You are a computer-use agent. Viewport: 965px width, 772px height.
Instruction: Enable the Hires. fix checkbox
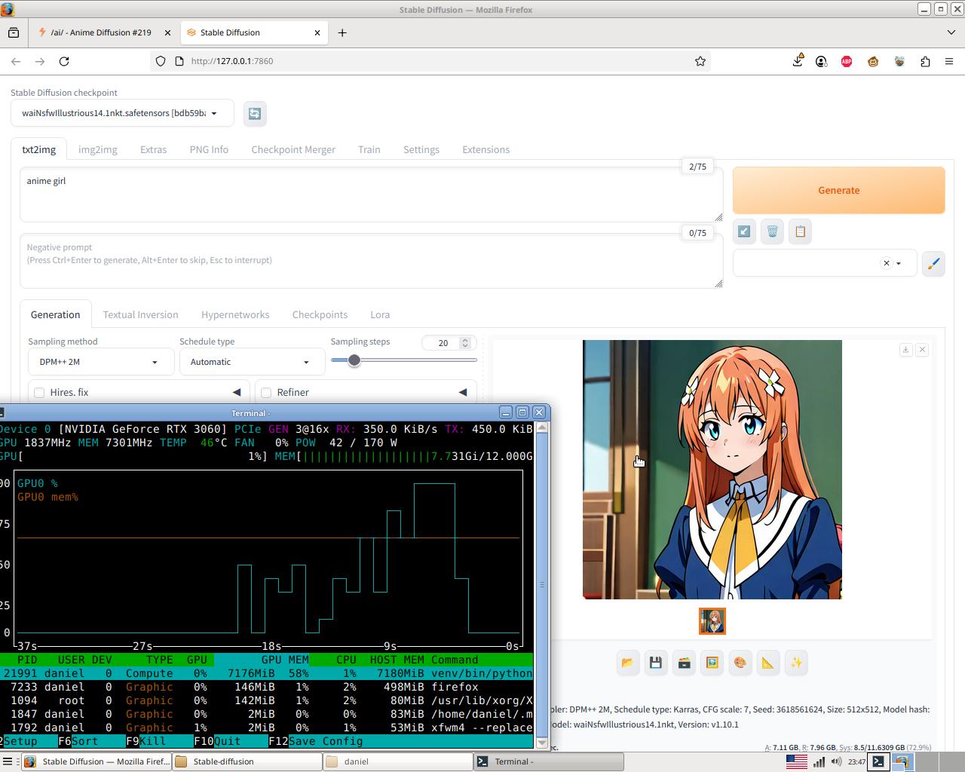(x=39, y=392)
